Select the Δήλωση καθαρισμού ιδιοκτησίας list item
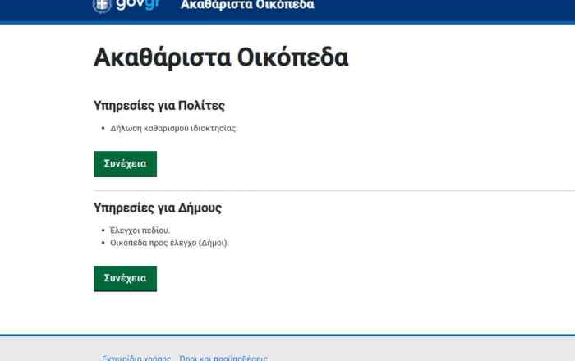 click(x=173, y=128)
